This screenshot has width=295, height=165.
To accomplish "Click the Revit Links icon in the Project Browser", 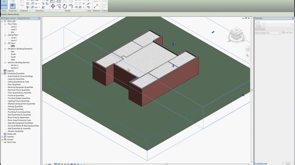I will click(5, 142).
